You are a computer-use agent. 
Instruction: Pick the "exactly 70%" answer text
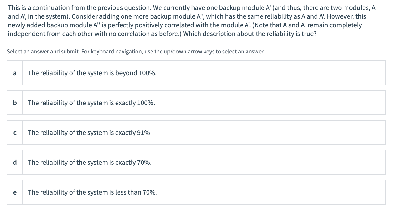tap(90, 163)
